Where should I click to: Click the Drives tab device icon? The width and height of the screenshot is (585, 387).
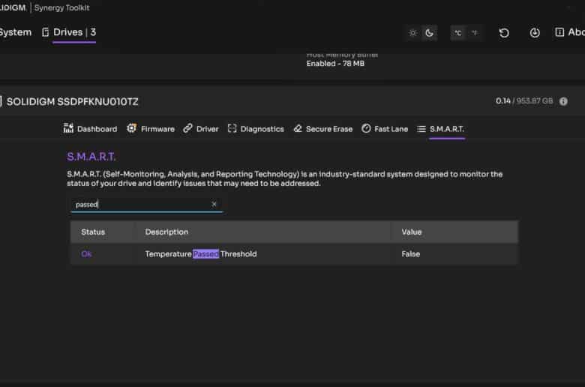[x=46, y=32]
